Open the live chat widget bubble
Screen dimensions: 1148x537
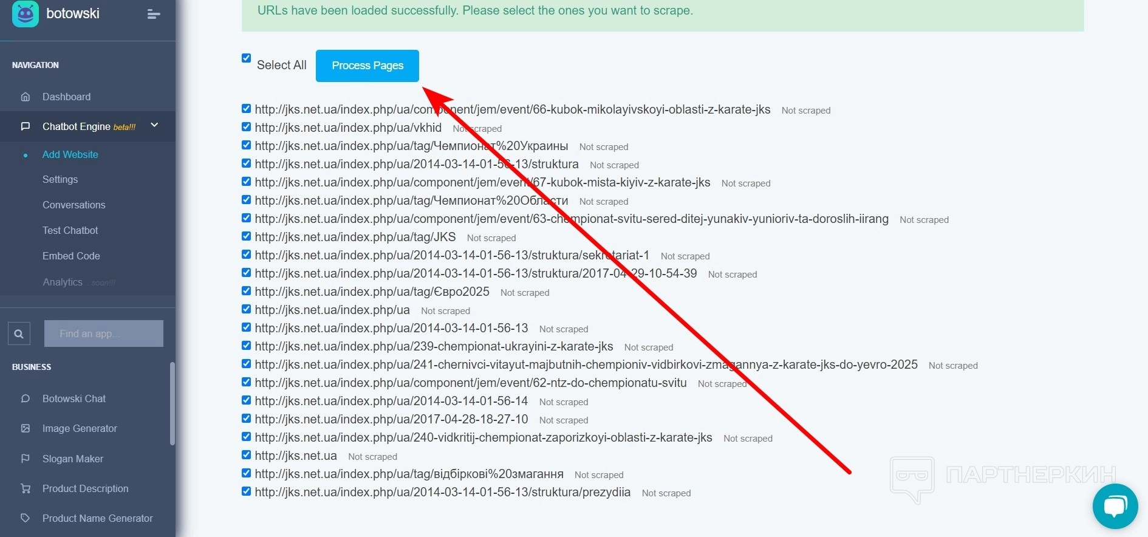[1115, 507]
